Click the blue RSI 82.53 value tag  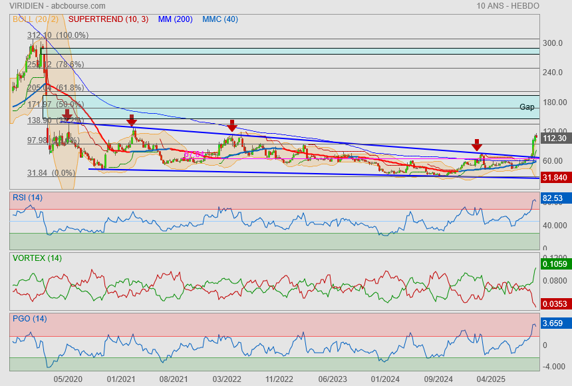coord(554,198)
